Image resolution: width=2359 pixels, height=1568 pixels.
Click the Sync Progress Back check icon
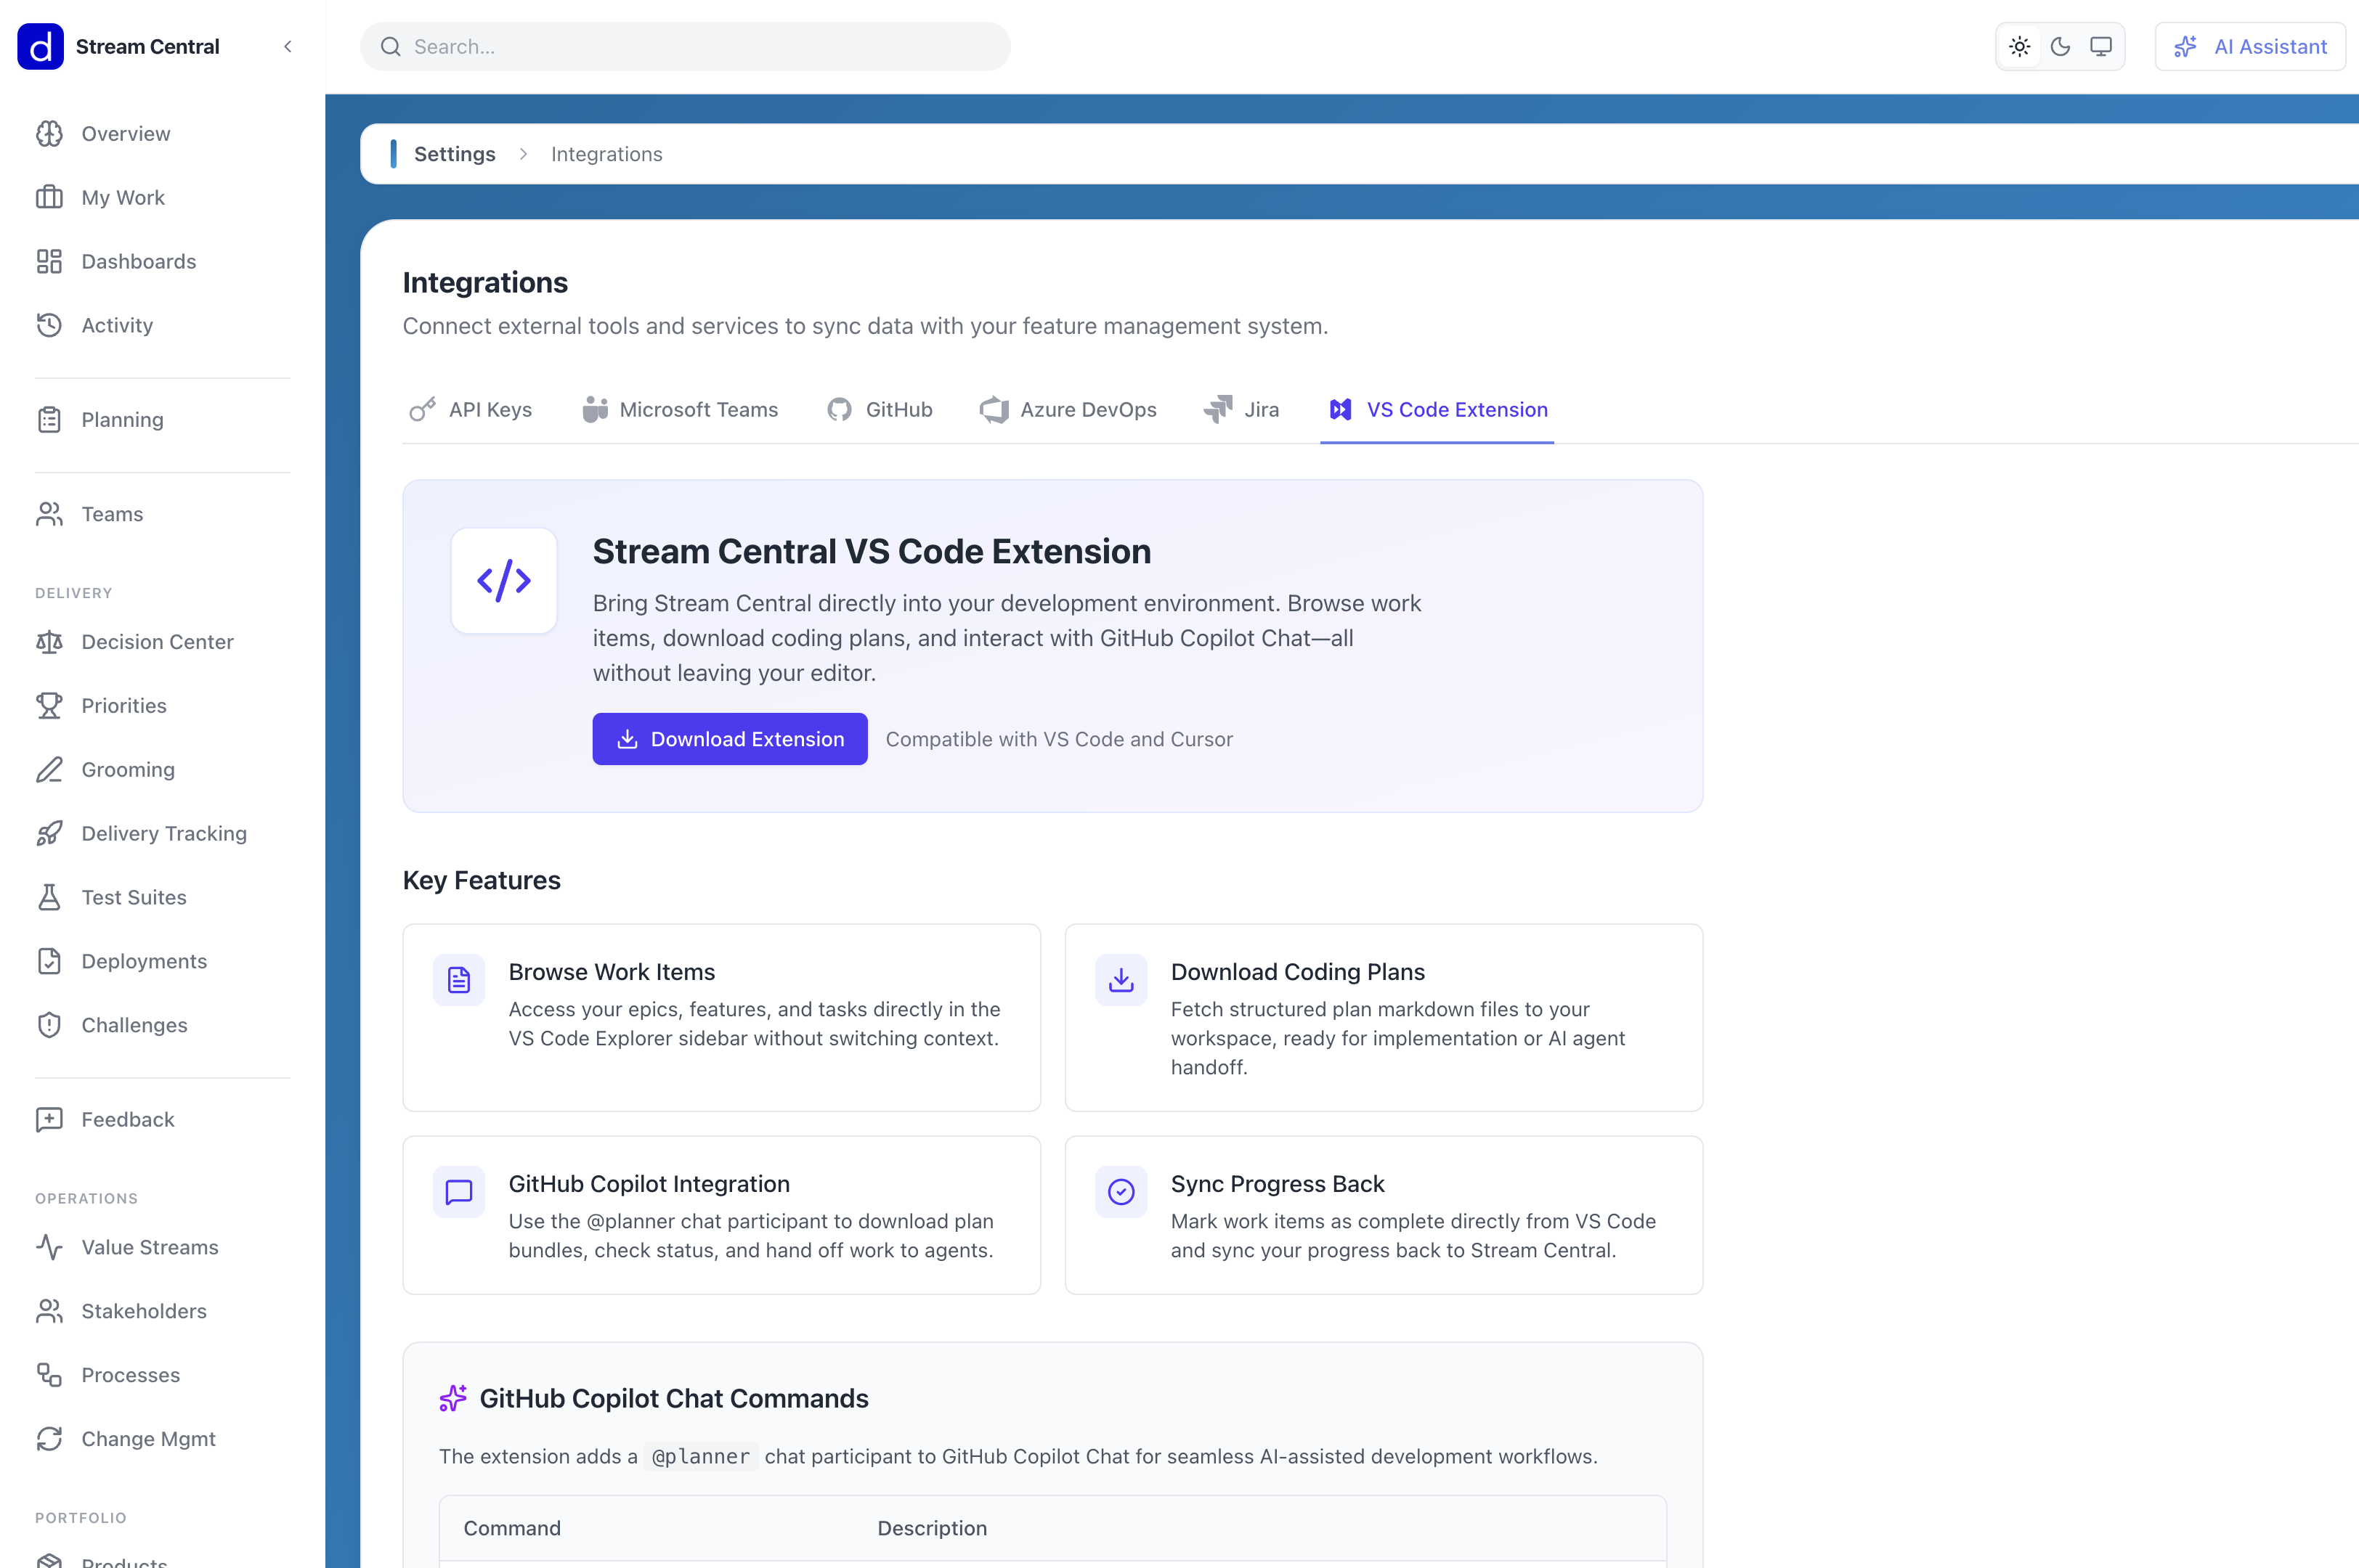tap(1121, 1192)
